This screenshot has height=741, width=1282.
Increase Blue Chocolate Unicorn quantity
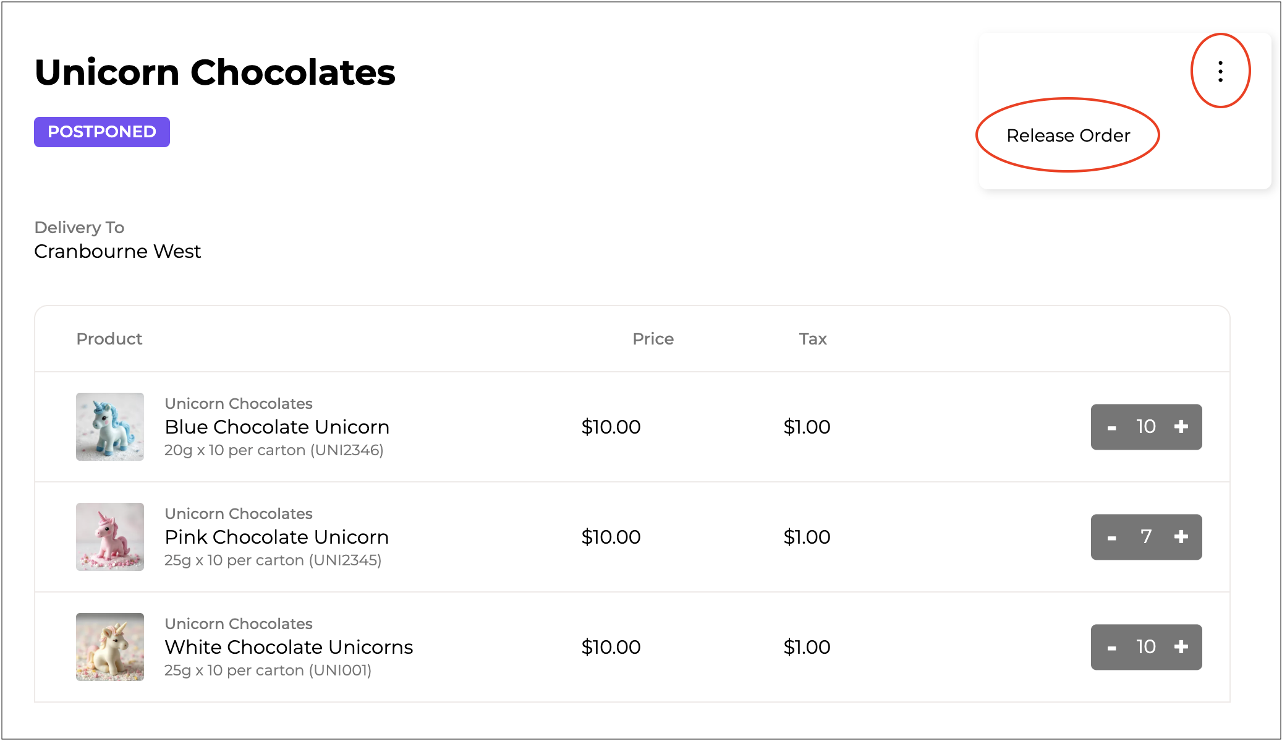pos(1181,427)
